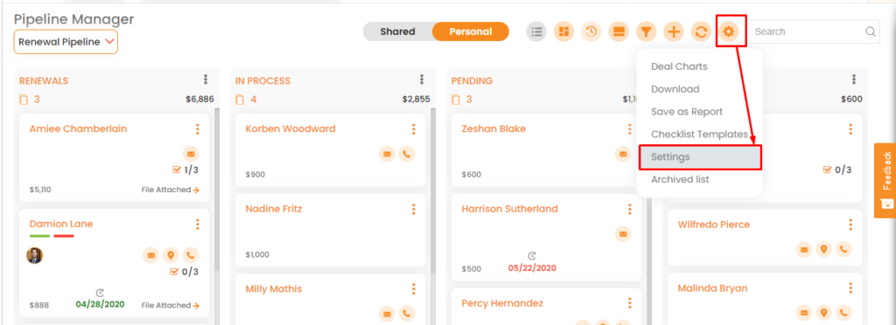Choose Settings from the dropdown menu
Screen dimensions: 896x325
[x=700, y=156]
